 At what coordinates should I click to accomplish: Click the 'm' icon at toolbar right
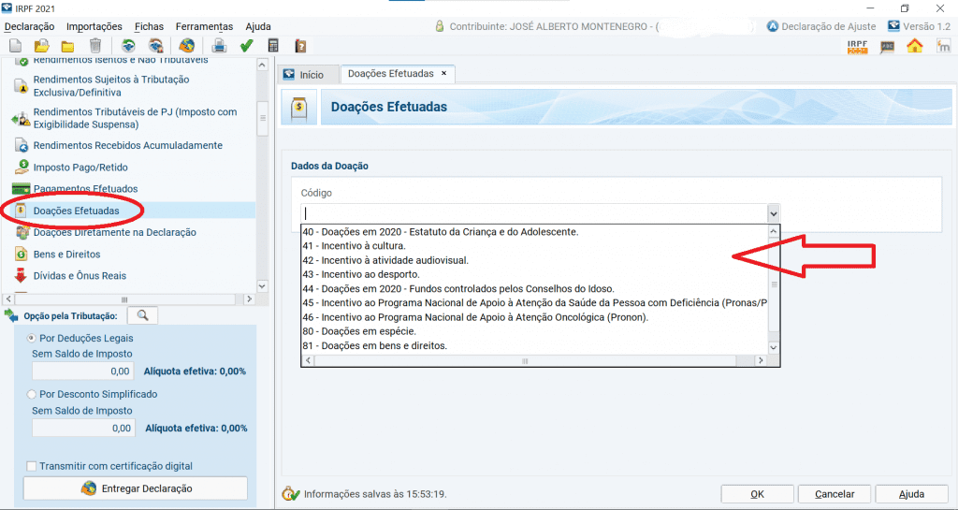943,46
